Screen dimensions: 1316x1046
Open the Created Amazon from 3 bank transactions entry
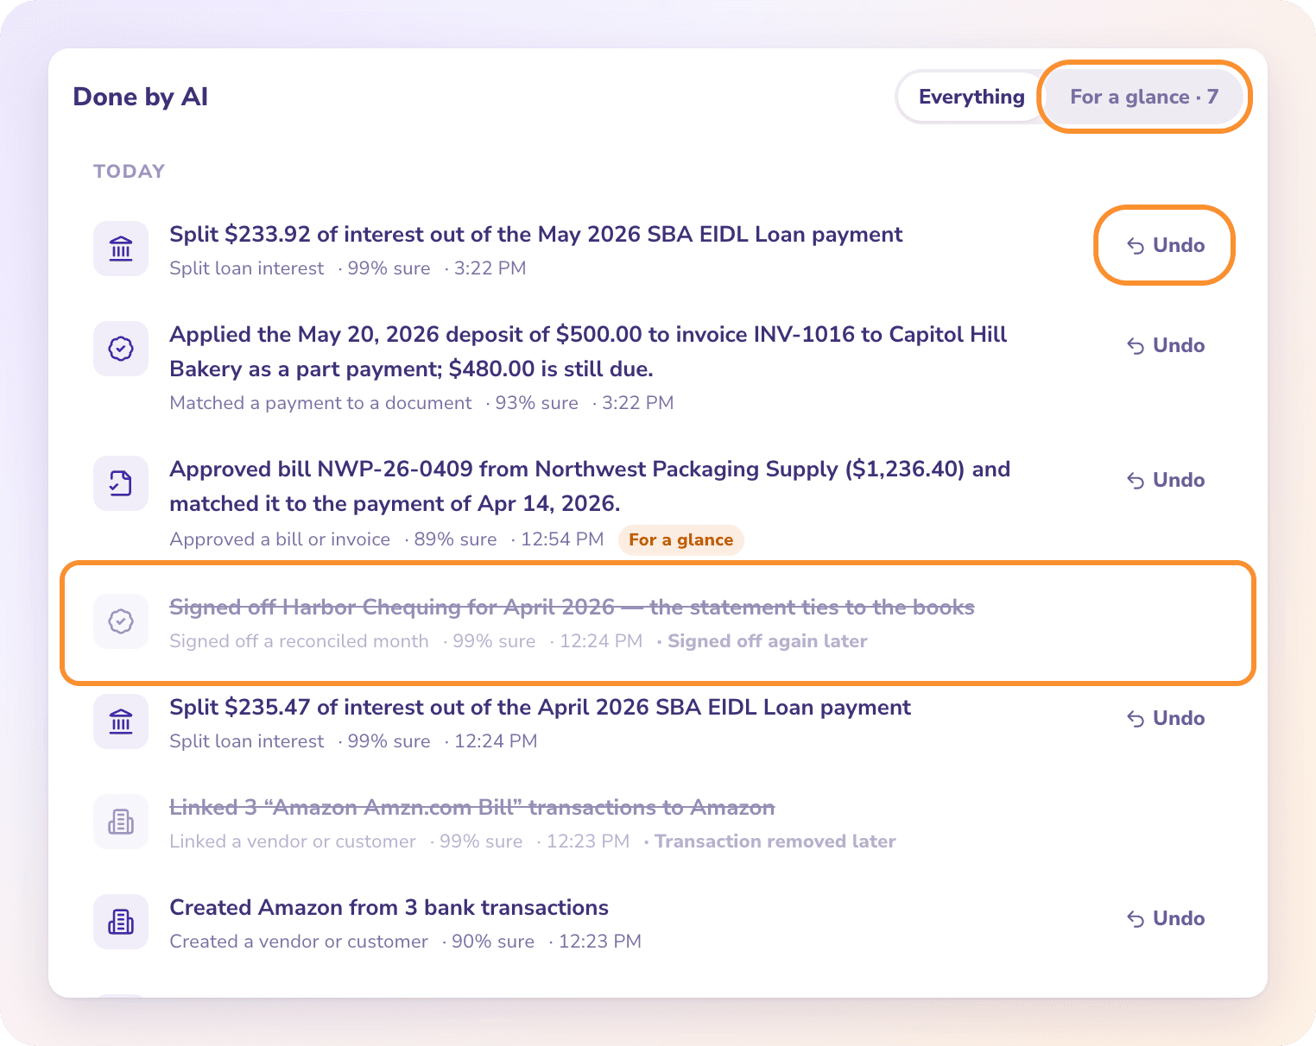(389, 907)
